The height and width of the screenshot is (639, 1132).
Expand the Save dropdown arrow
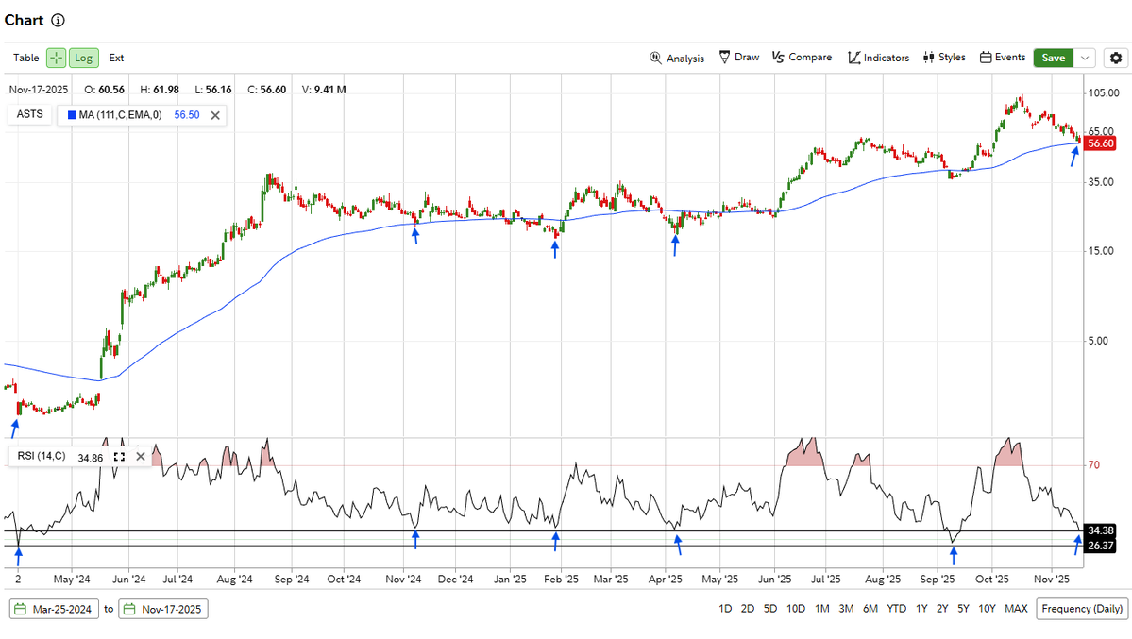[1083, 58]
